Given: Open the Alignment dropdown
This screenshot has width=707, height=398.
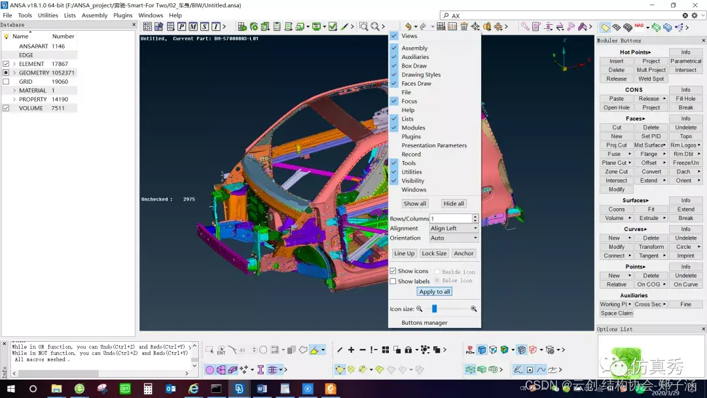Looking at the screenshot, I should 454,228.
